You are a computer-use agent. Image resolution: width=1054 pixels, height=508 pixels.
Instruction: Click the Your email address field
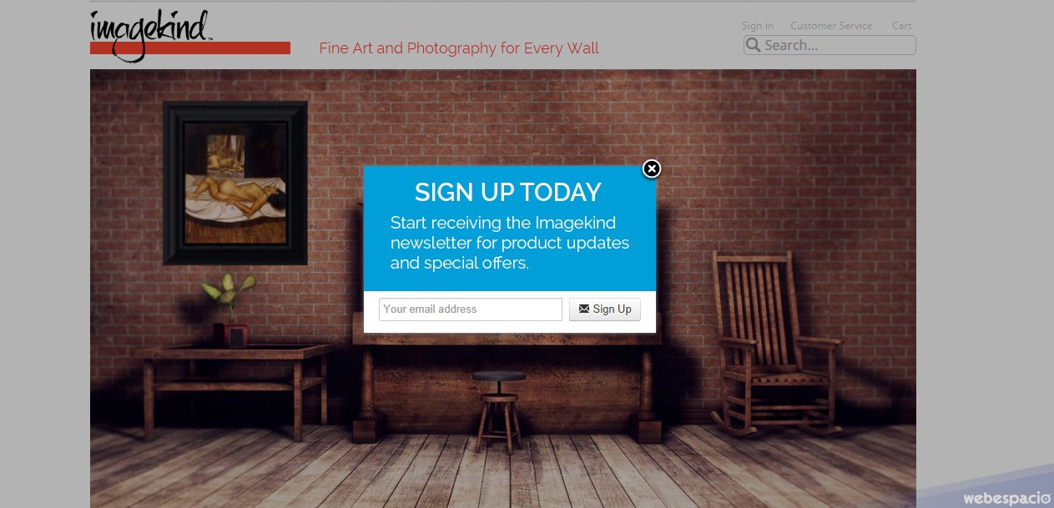(x=471, y=309)
